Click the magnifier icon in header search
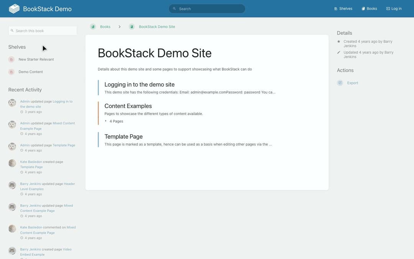The height and width of the screenshot is (259, 414). click(x=174, y=9)
